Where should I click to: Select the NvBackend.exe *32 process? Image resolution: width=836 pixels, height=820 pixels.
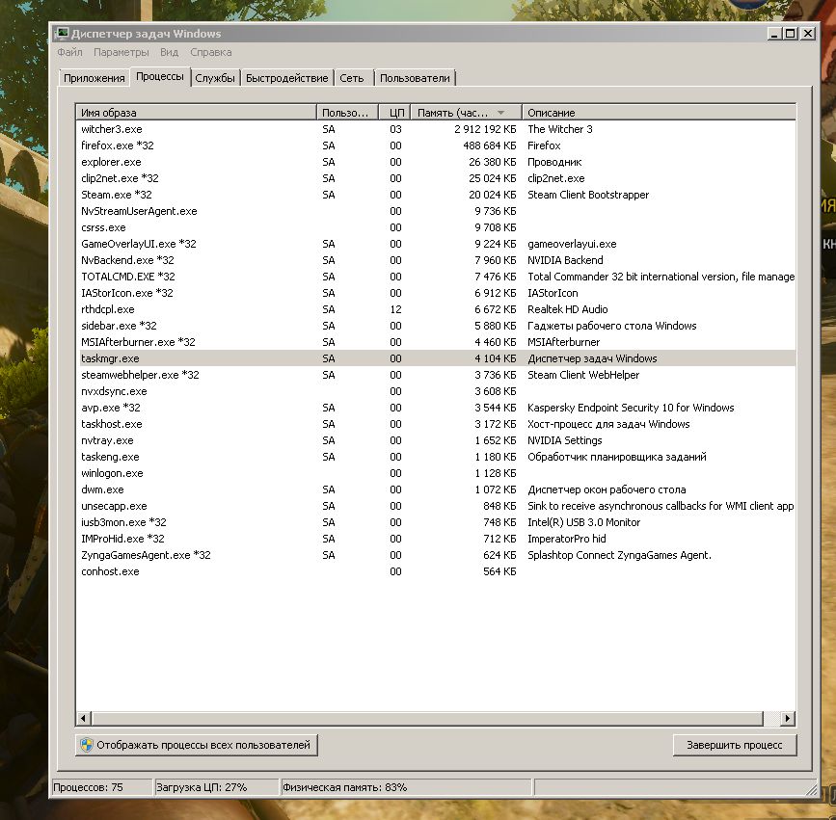pos(436,260)
